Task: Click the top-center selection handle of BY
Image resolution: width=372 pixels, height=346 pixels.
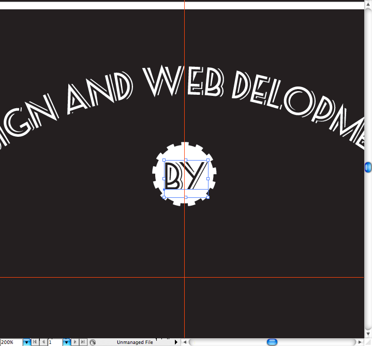Action: tap(186, 160)
